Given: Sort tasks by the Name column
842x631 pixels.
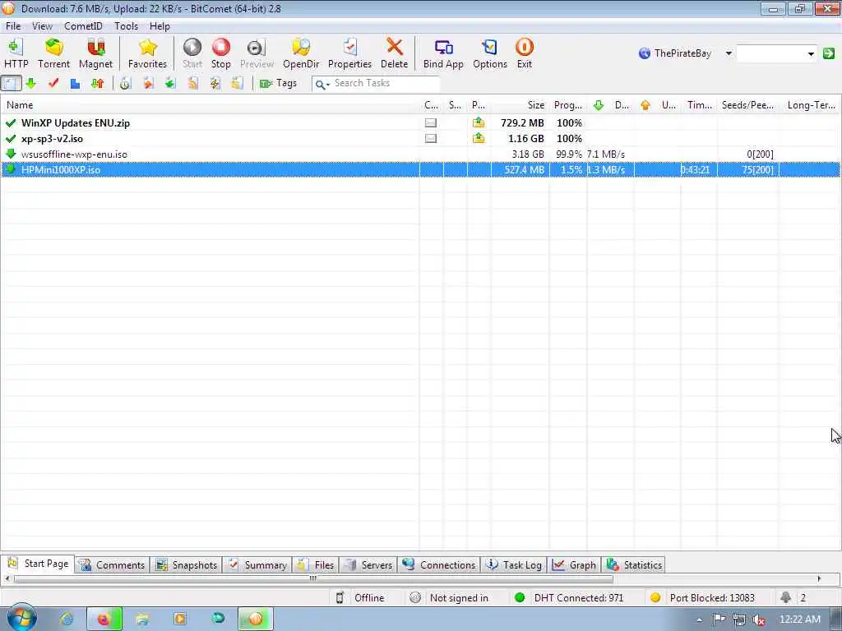Looking at the screenshot, I should [x=210, y=105].
